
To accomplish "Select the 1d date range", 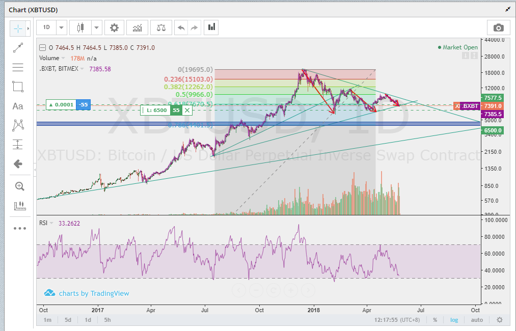I will [x=88, y=320].
